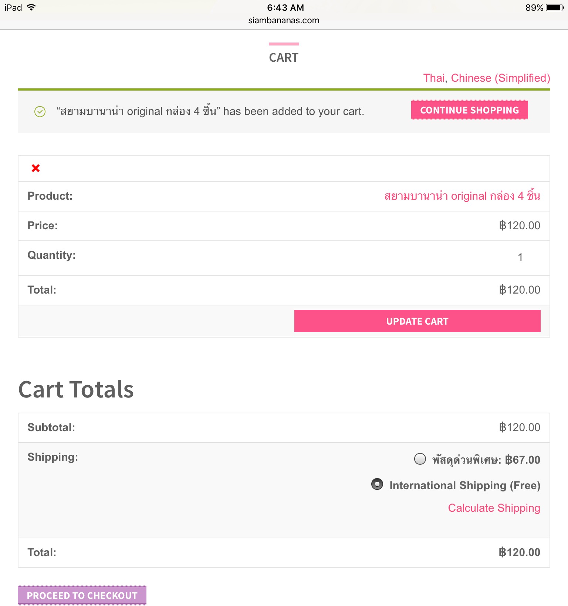Proceed to Checkout
The image size is (568, 606).
pyautogui.click(x=82, y=595)
